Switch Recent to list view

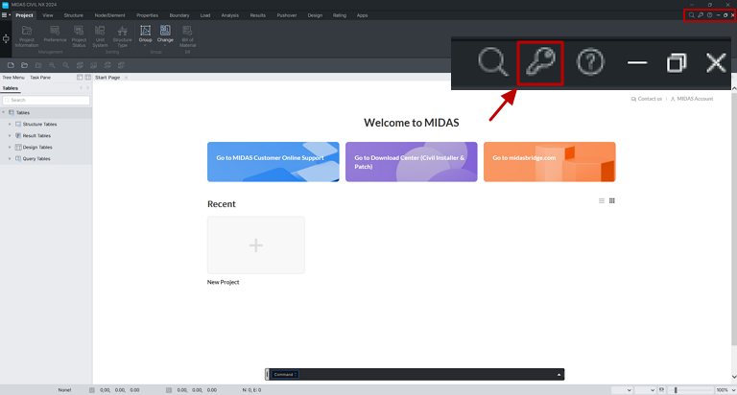pos(602,200)
